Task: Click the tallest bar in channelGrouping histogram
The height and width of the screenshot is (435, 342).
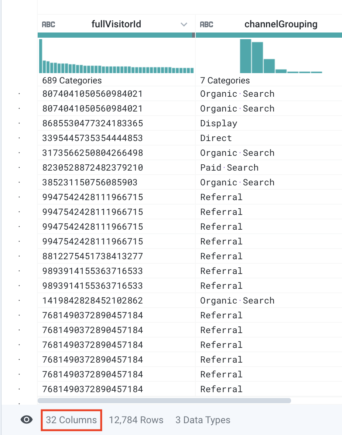Action: pos(246,56)
